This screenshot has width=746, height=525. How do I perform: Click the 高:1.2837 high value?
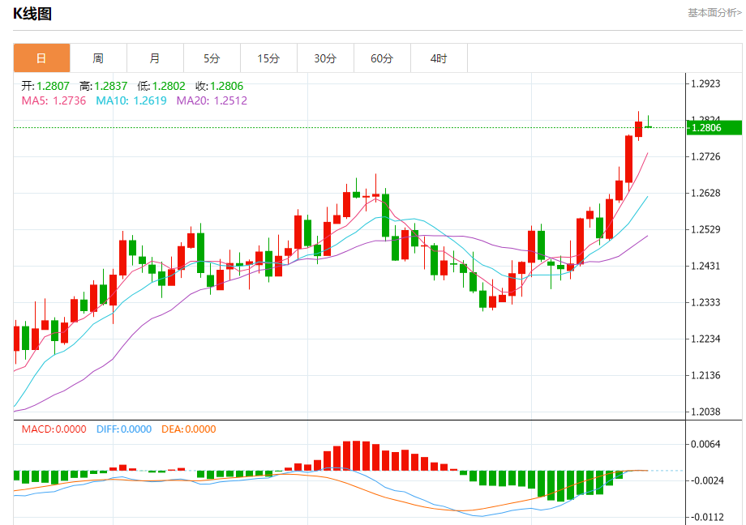coord(103,86)
